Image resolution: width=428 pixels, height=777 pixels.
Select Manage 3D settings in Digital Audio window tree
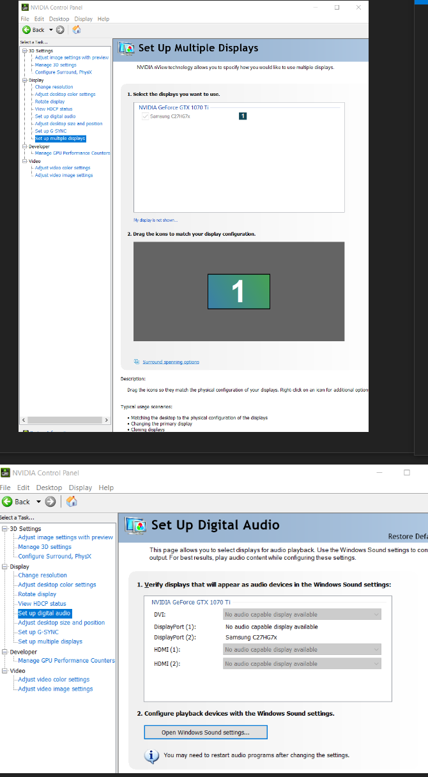point(45,547)
